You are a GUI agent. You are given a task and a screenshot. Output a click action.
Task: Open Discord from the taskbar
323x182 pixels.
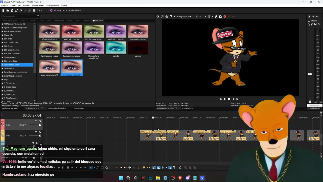click(187, 178)
